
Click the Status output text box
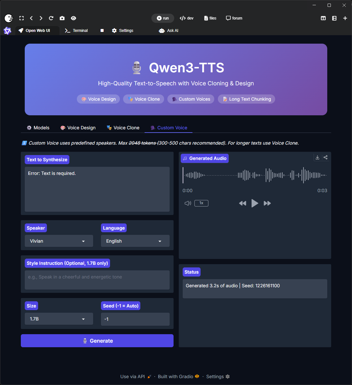(x=255, y=289)
